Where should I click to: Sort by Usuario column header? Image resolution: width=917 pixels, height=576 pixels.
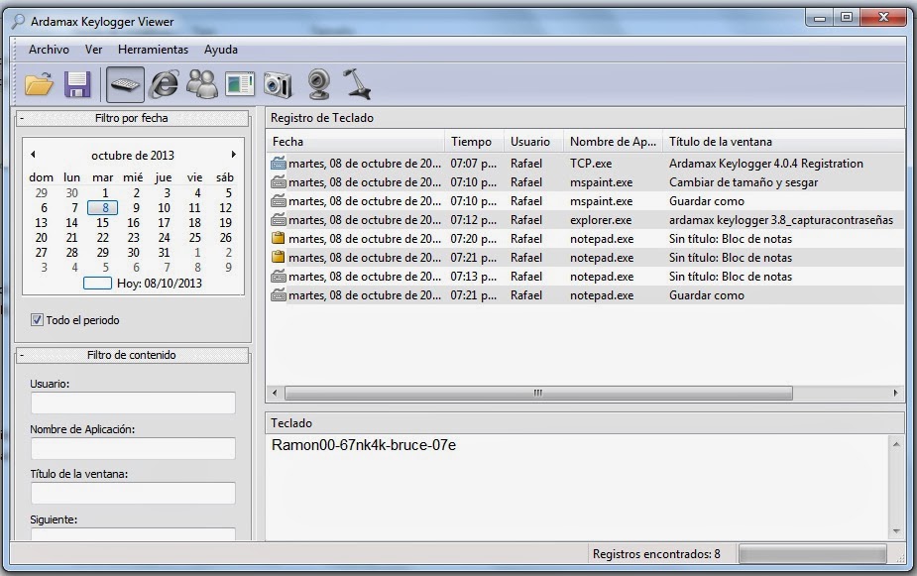click(533, 142)
